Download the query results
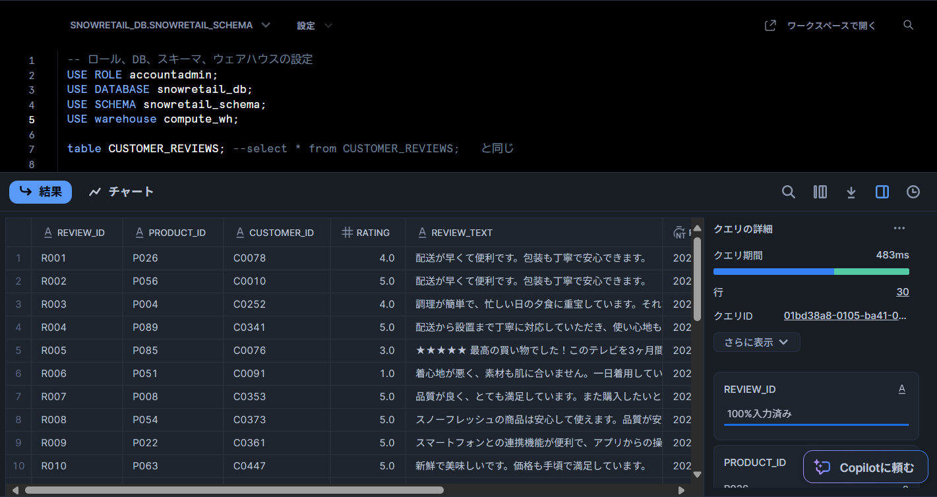Screen dimensions: 937x497 pos(851,192)
